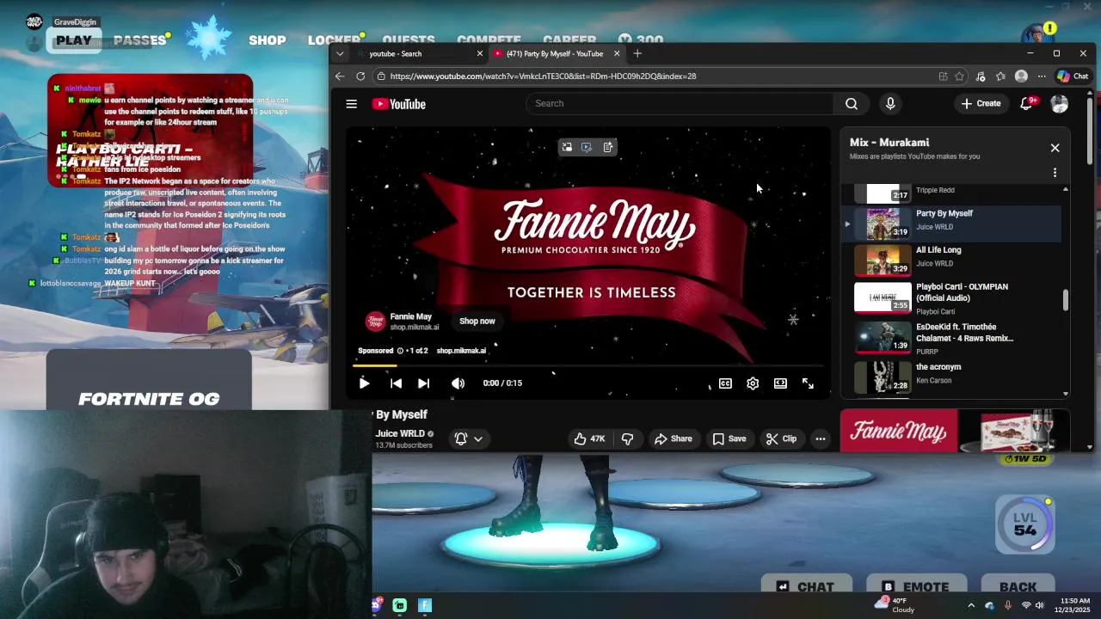The height and width of the screenshot is (619, 1101).
Task: Click the browser address bar URL
Action: pos(543,76)
